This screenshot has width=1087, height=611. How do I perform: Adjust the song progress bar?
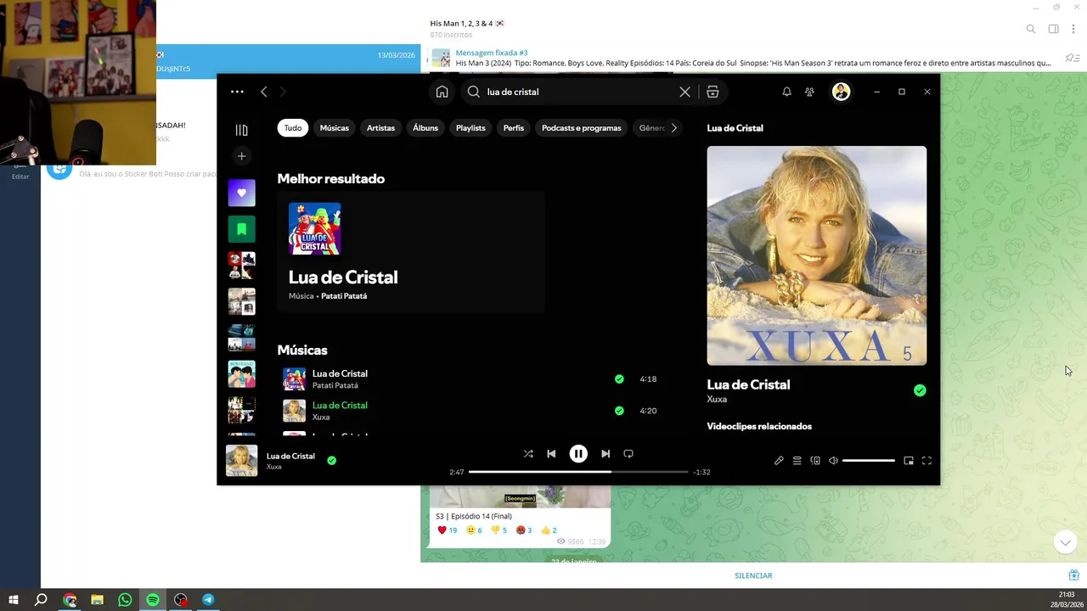(x=578, y=472)
